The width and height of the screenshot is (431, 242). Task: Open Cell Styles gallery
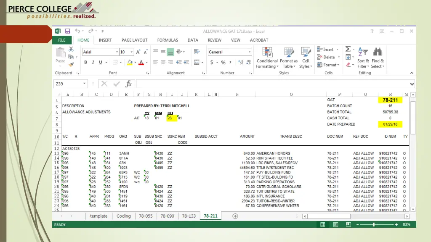click(x=306, y=58)
